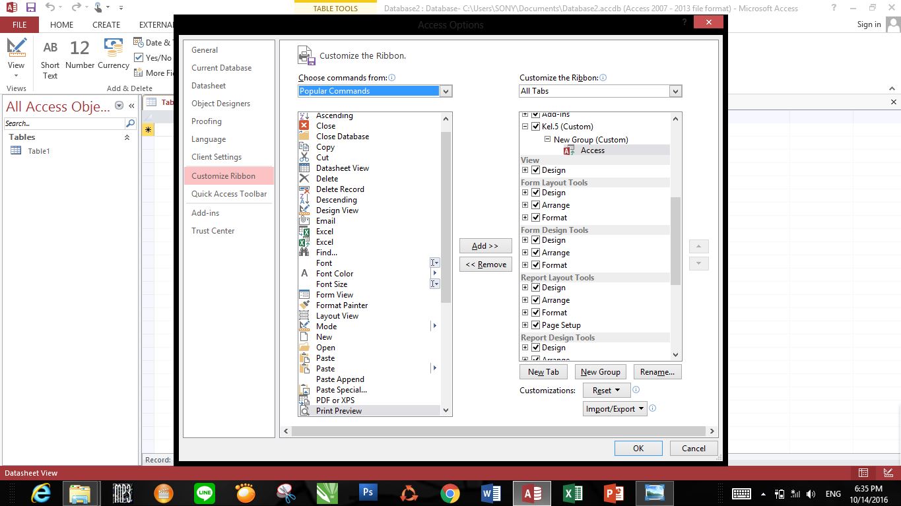901x506 pixels.
Task: Select the Print Preview command
Action: click(x=369, y=411)
